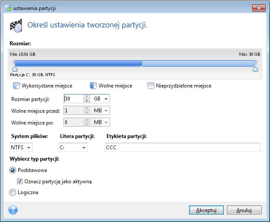Decrease Wolne miejsce po with down arrow

tap(87, 124)
